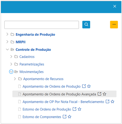122x124 pixels.
Task: Select the Parametrizações tree item
Action: pyautogui.click(x=32, y=64)
